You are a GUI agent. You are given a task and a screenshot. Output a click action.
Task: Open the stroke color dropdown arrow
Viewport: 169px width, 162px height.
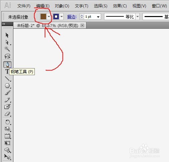pyautogui.click(x=62, y=17)
